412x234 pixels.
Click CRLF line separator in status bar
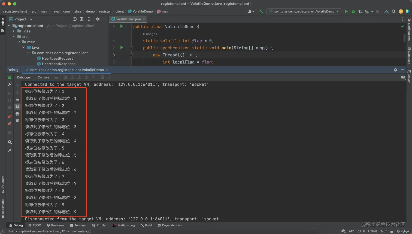click(x=361, y=231)
